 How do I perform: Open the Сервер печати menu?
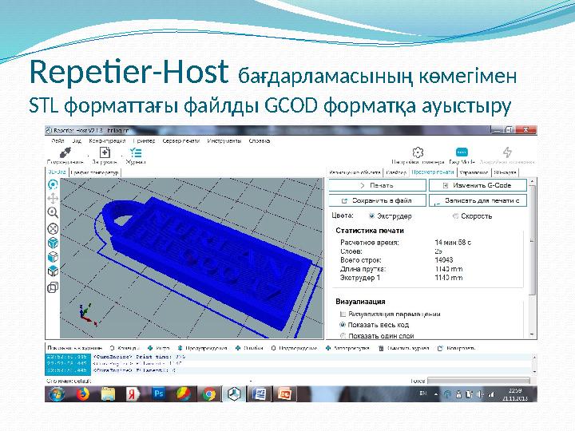tap(180, 140)
